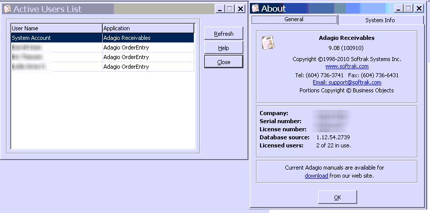Close Active Users List using title bar X
Image resolution: width=430 pixels, height=213 pixels.
tap(240, 9)
